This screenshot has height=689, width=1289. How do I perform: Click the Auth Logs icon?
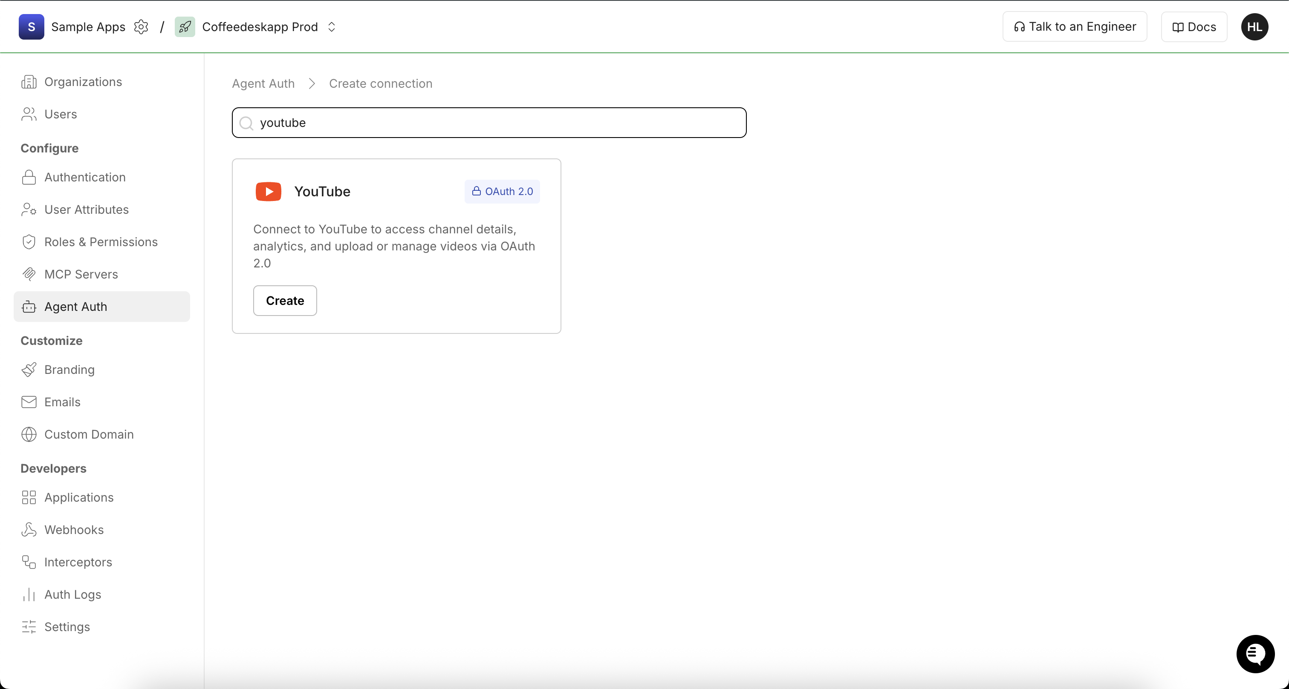pos(29,594)
